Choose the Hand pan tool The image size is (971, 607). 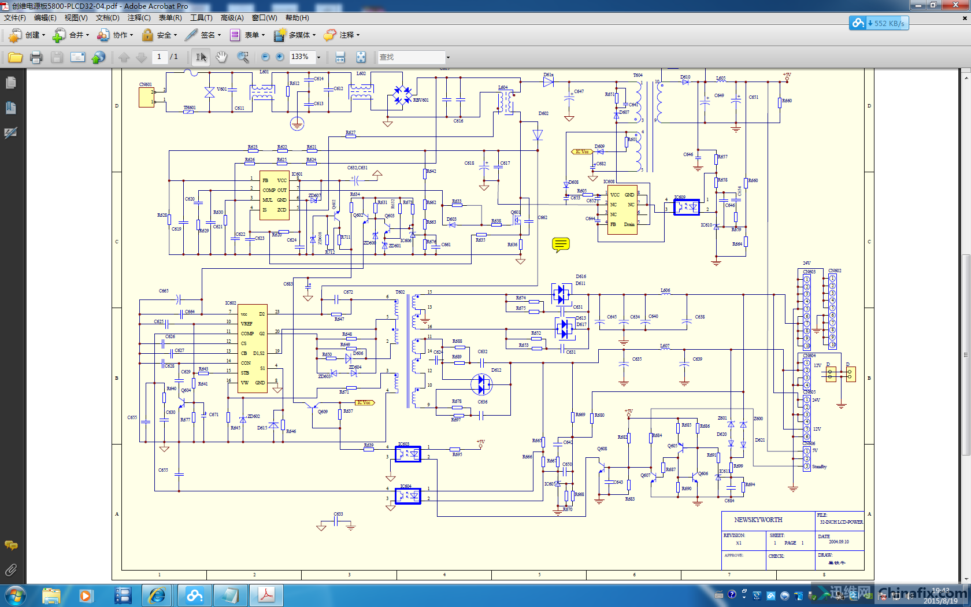[221, 57]
